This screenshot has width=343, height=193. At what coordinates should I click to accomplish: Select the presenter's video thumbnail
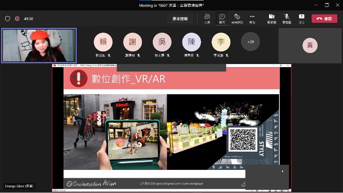click(39, 46)
